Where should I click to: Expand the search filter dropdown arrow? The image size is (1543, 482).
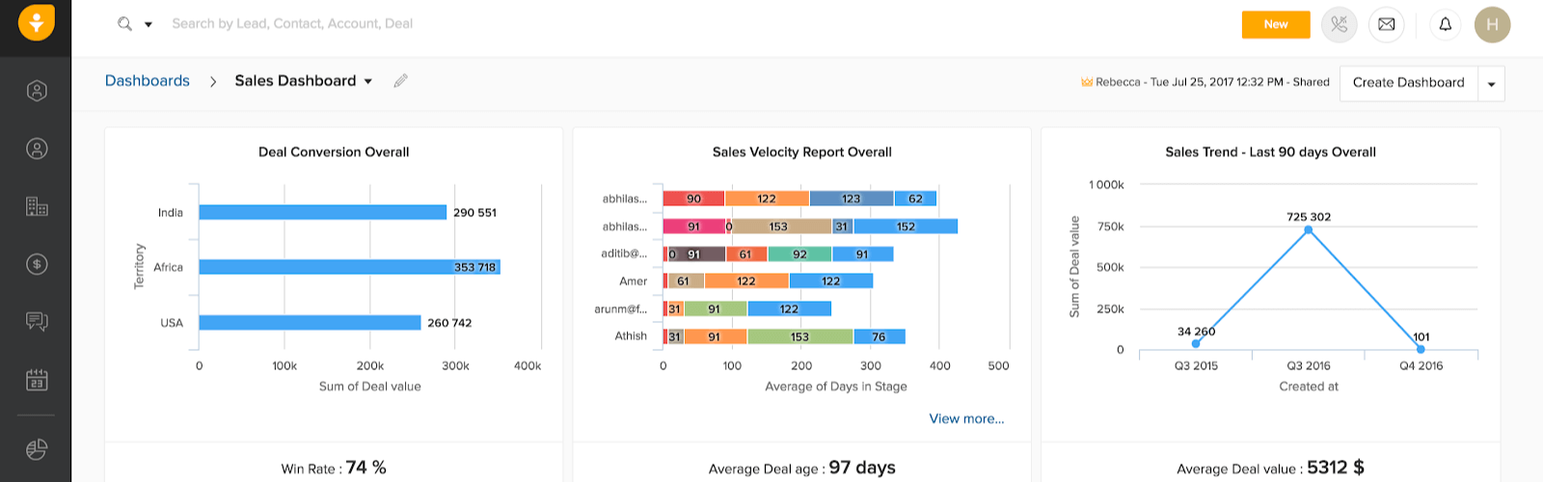pos(149,24)
